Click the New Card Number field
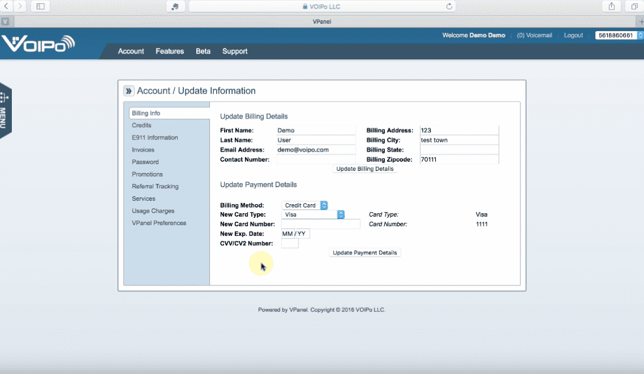This screenshot has height=374, width=644. [x=321, y=225]
